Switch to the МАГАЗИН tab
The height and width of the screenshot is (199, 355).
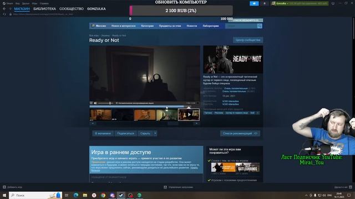22,9
